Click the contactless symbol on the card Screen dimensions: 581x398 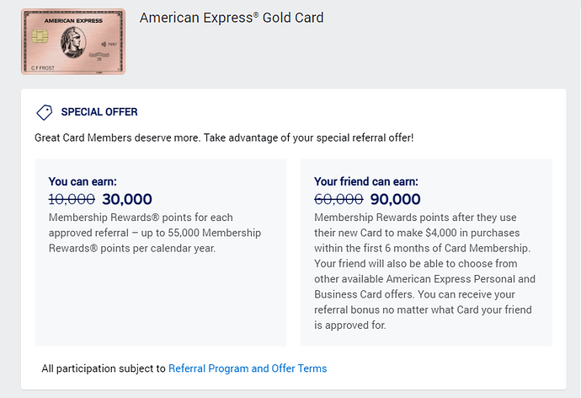click(x=104, y=45)
